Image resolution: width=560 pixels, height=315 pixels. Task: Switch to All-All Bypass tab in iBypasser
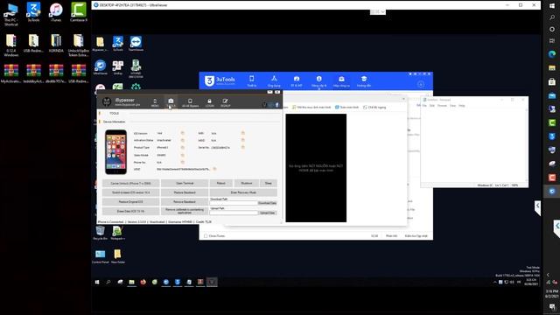coord(191,103)
